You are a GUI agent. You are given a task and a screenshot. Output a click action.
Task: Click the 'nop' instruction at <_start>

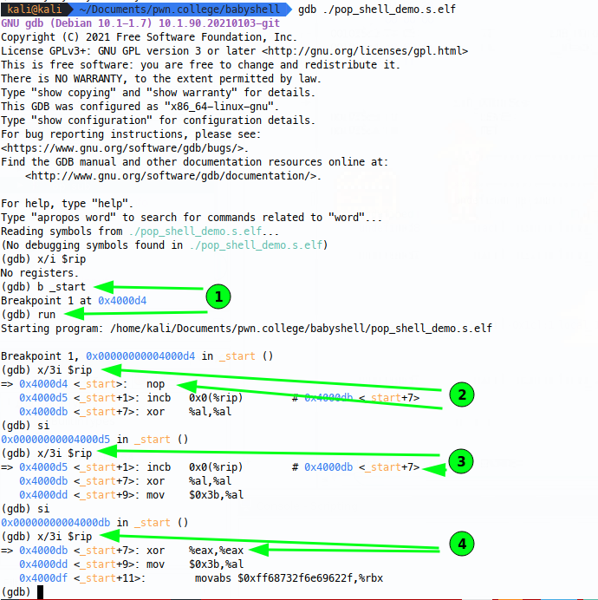click(155, 384)
